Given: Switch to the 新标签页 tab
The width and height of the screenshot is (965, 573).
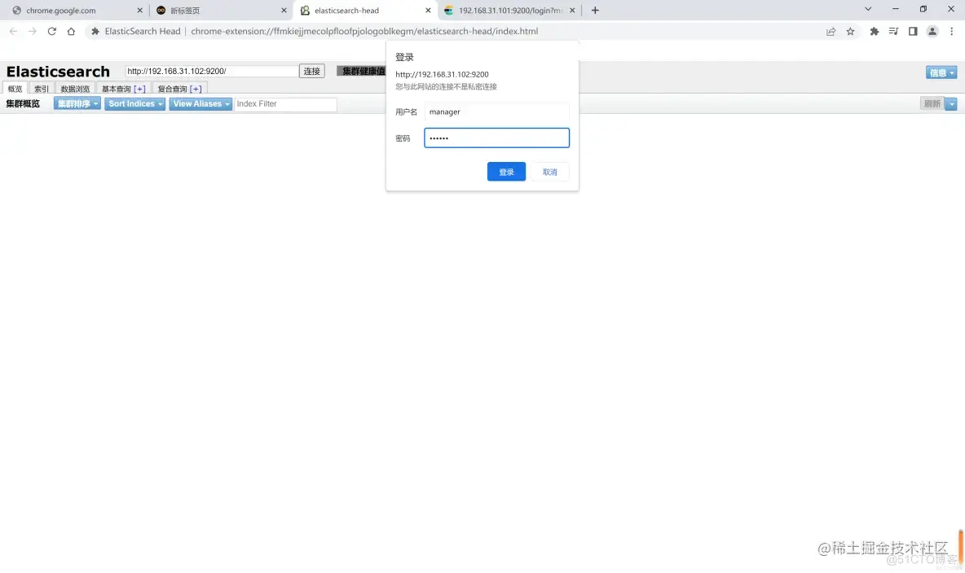Looking at the screenshot, I should coord(221,11).
